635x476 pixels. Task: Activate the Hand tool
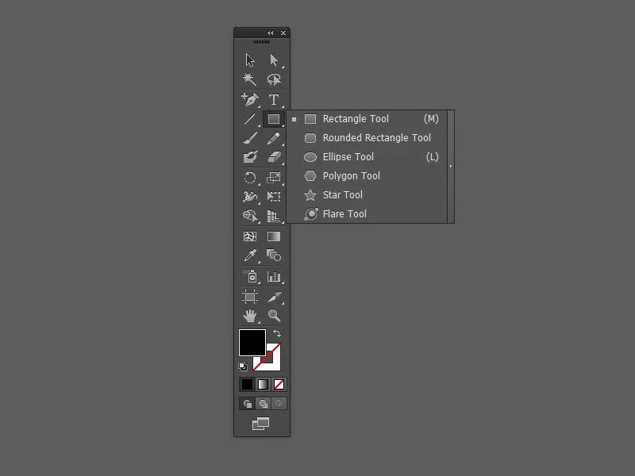[248, 315]
